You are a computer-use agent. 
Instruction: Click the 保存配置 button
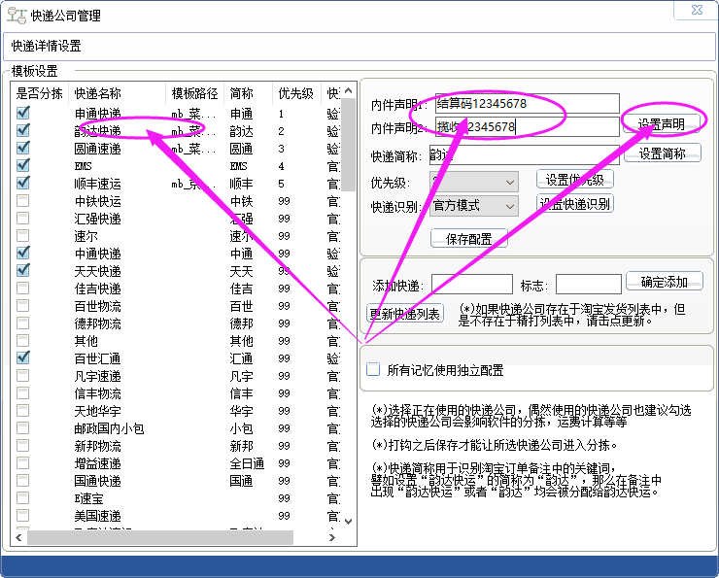coord(468,238)
